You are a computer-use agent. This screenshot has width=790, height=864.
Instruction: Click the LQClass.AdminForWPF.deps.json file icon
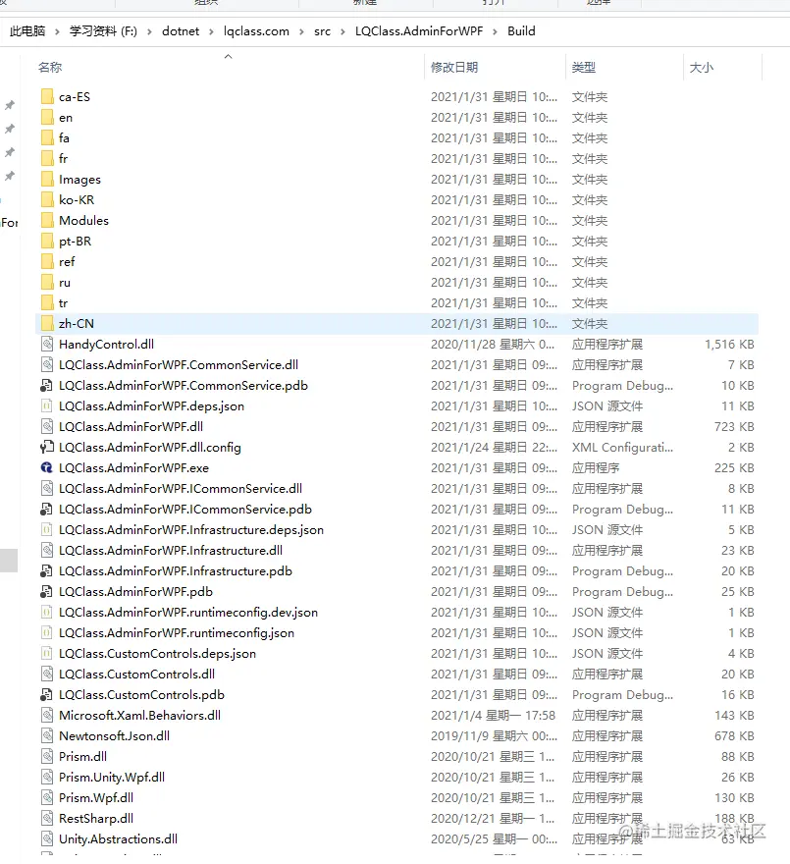pyautogui.click(x=47, y=406)
